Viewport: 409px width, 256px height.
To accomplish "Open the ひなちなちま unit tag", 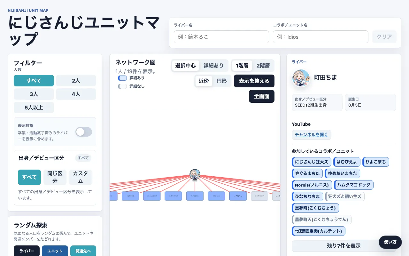I will 307,196.
